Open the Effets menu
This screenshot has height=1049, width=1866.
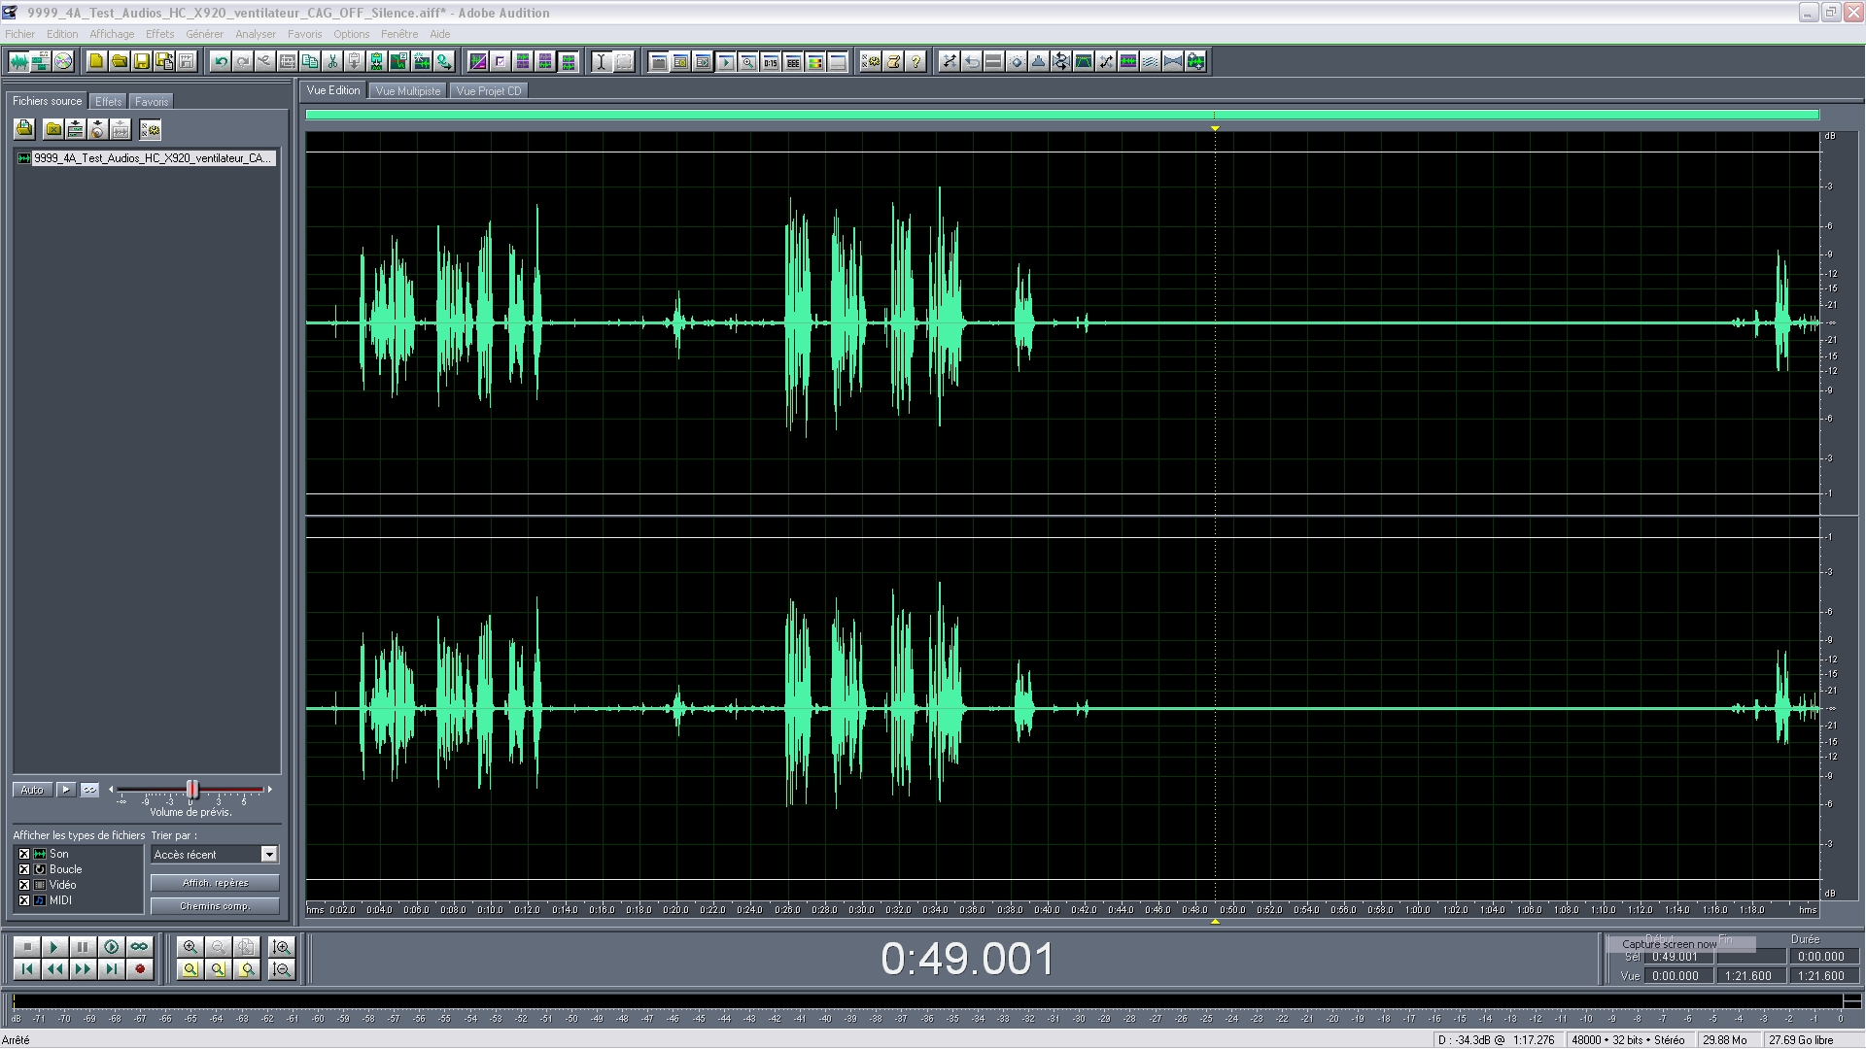click(x=159, y=34)
